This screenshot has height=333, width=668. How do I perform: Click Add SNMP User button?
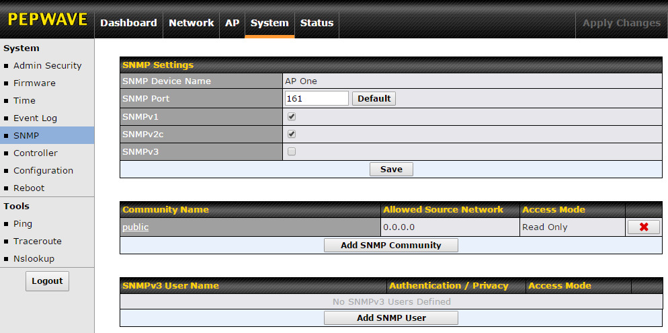(x=391, y=318)
